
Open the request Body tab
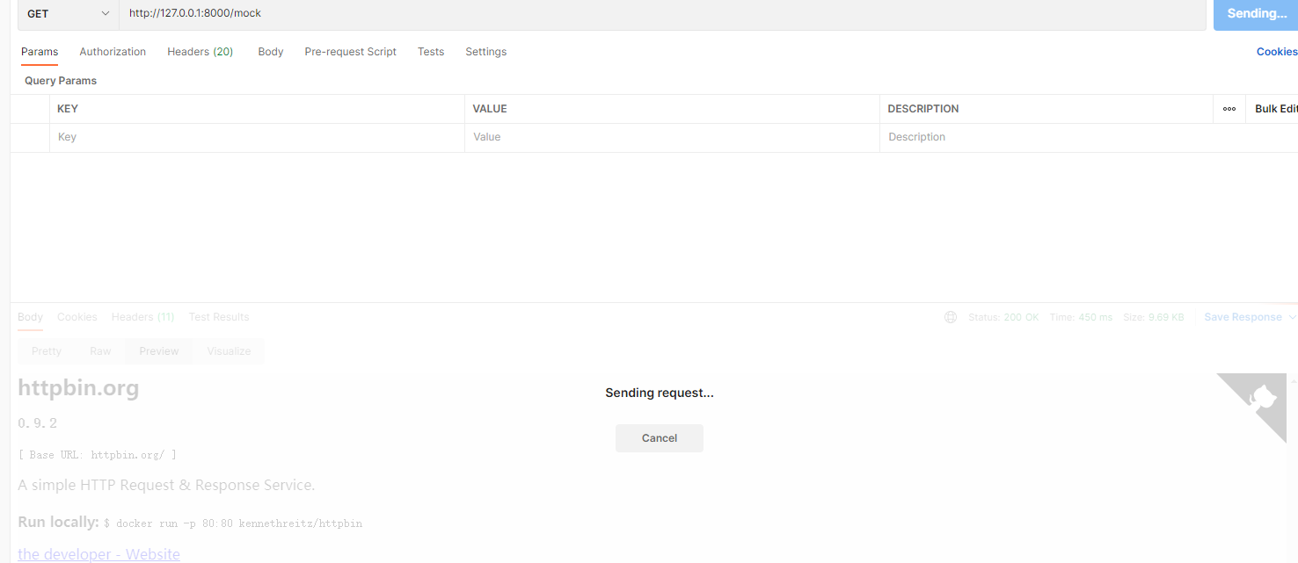[x=271, y=52]
